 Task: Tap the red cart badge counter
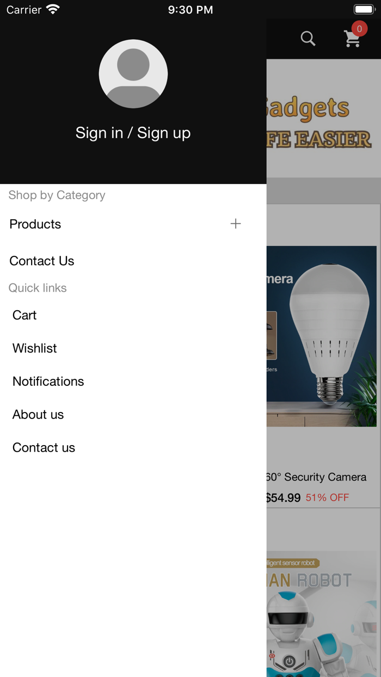click(x=359, y=29)
